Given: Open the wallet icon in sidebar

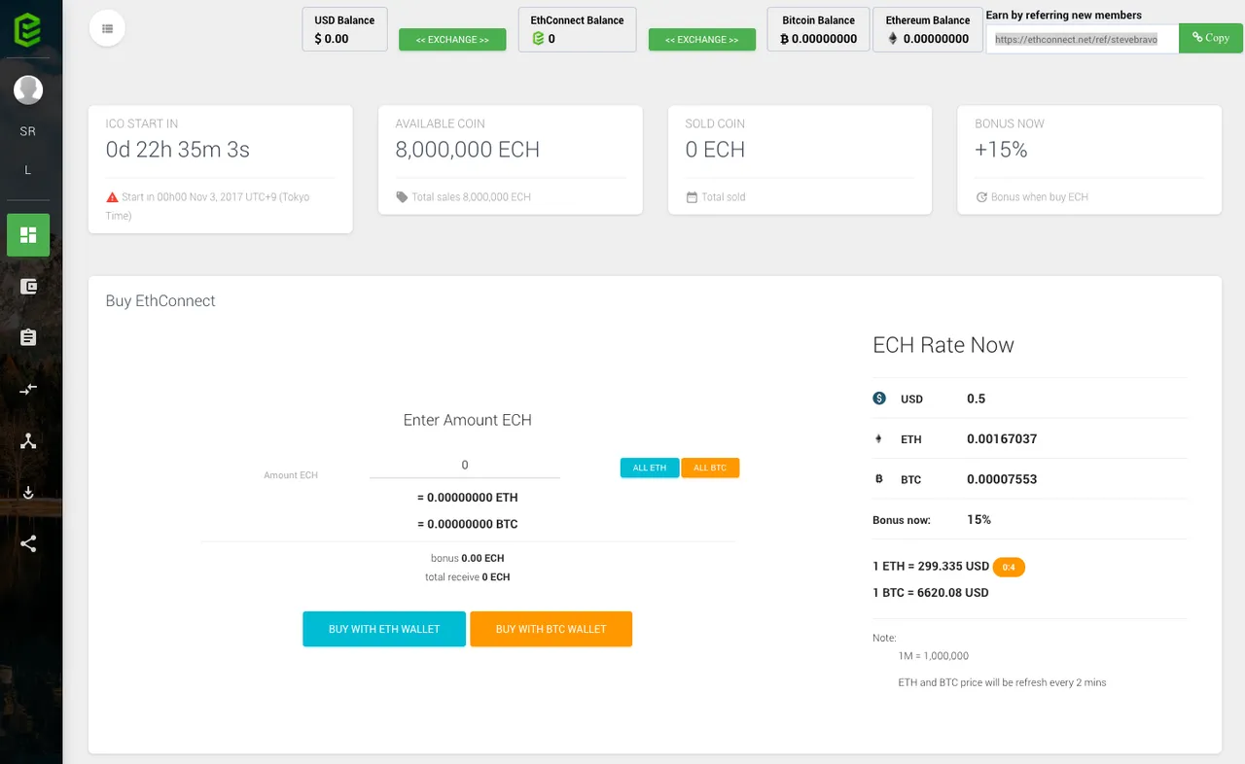Looking at the screenshot, I should 28,287.
